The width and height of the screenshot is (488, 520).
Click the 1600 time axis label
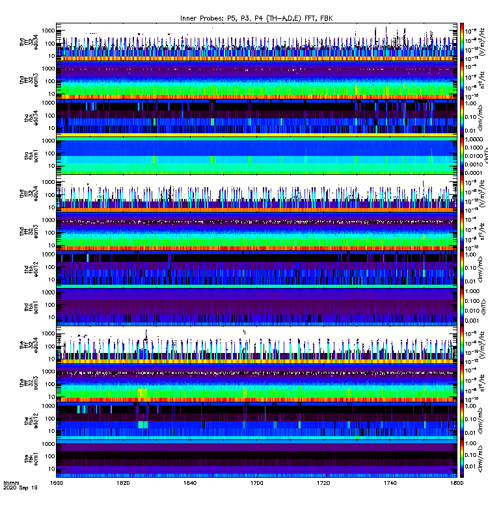tap(57, 483)
